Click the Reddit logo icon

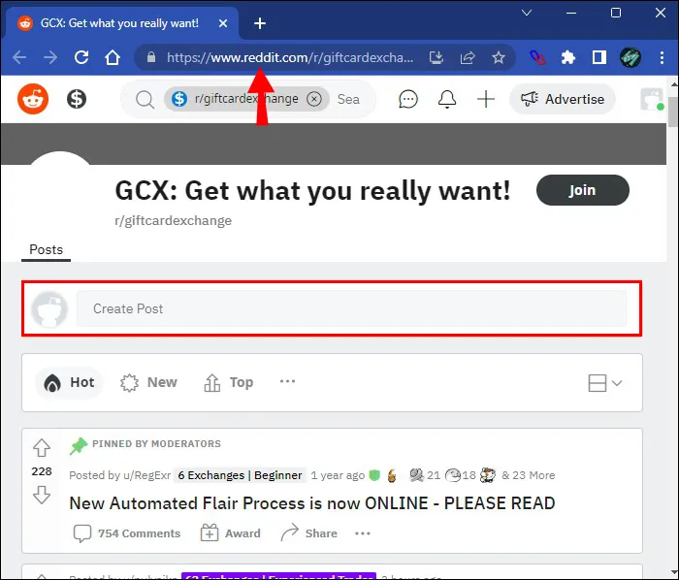[x=33, y=99]
